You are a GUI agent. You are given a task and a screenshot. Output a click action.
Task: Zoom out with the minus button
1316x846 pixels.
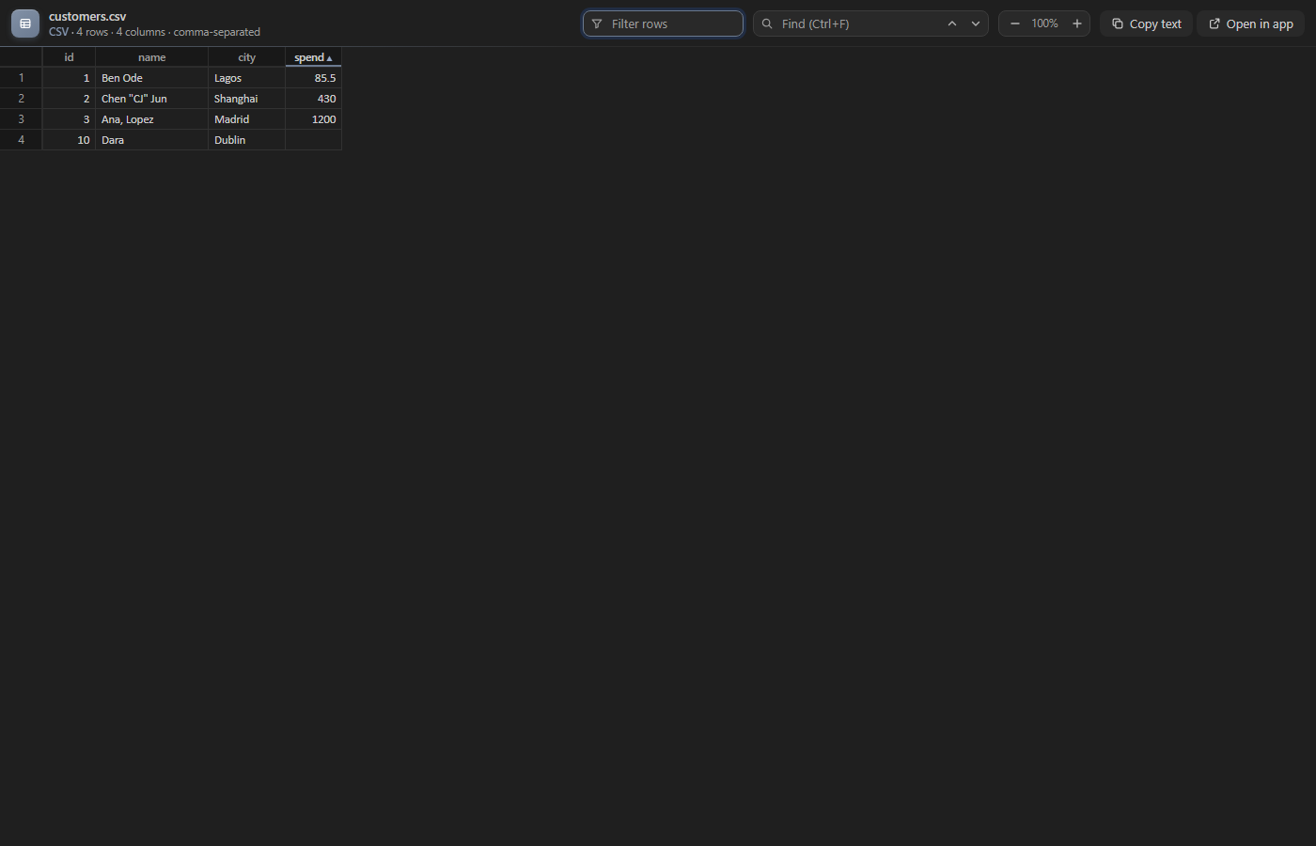[x=1015, y=23]
